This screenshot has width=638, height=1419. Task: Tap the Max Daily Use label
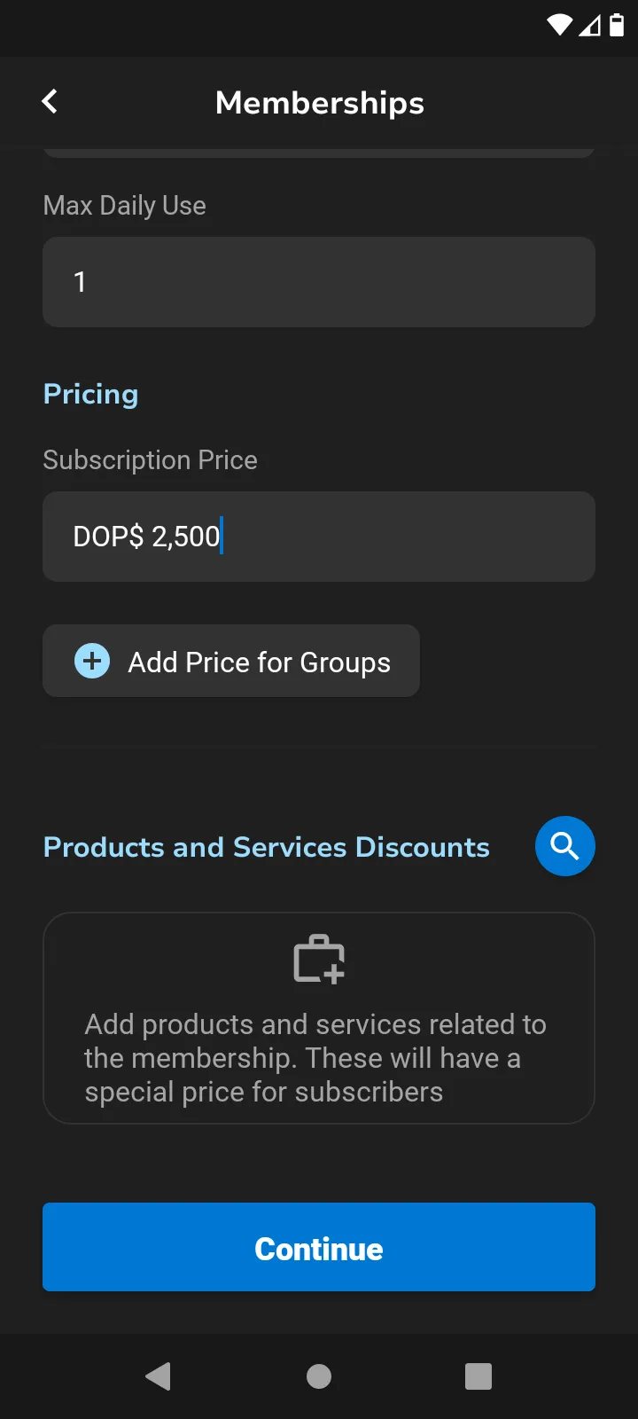125,206
